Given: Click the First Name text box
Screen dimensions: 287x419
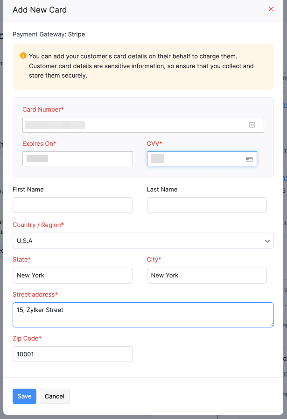Looking at the screenshot, I should tap(72, 205).
